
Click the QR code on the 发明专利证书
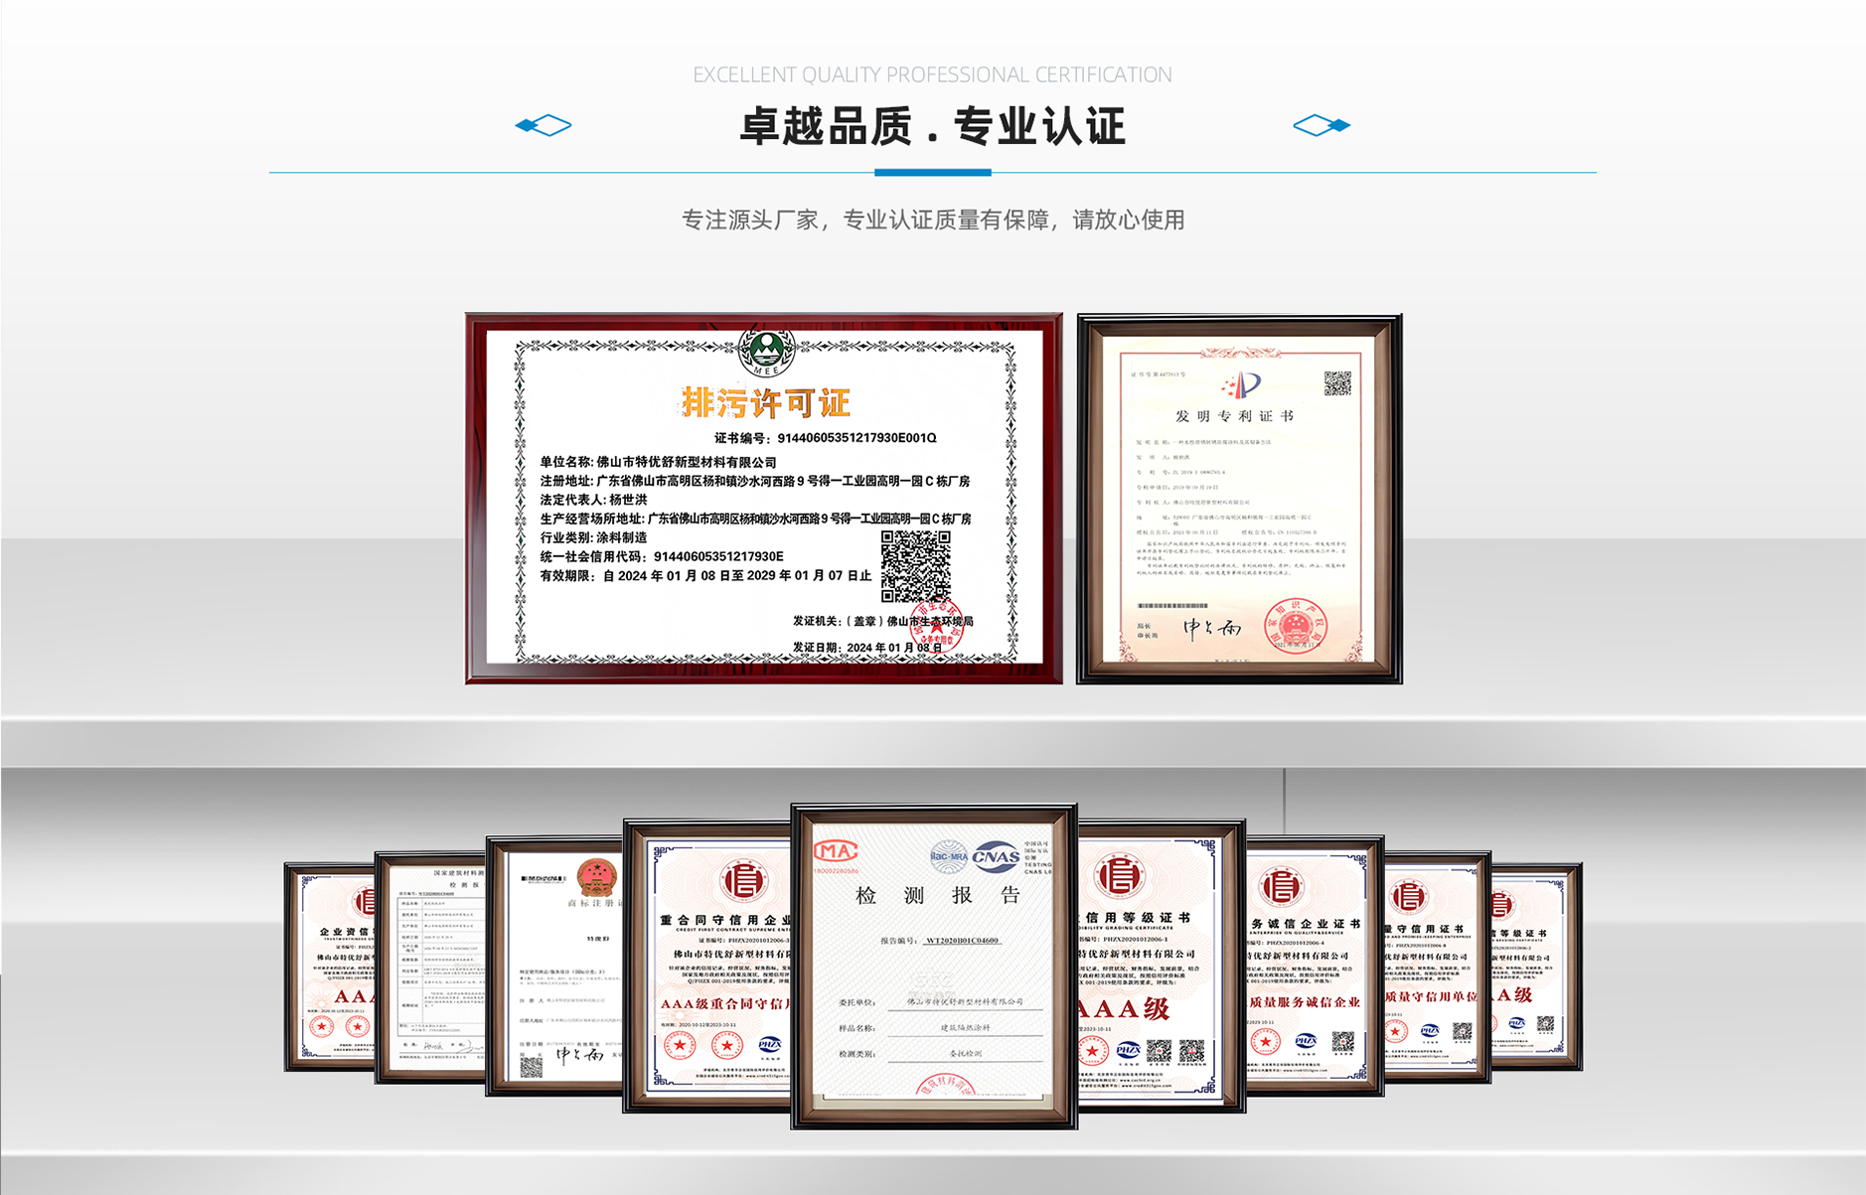1337,383
